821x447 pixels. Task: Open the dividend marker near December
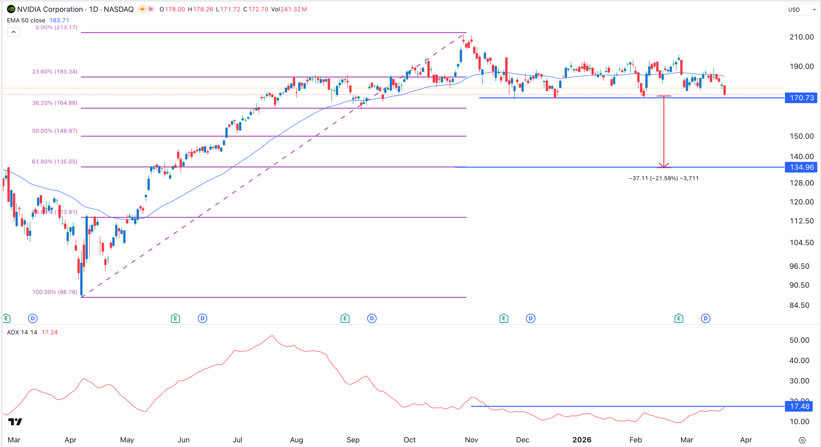(x=530, y=318)
